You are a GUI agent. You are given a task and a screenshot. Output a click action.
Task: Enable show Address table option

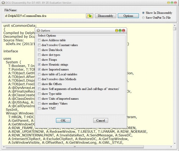click(x=39, y=40)
